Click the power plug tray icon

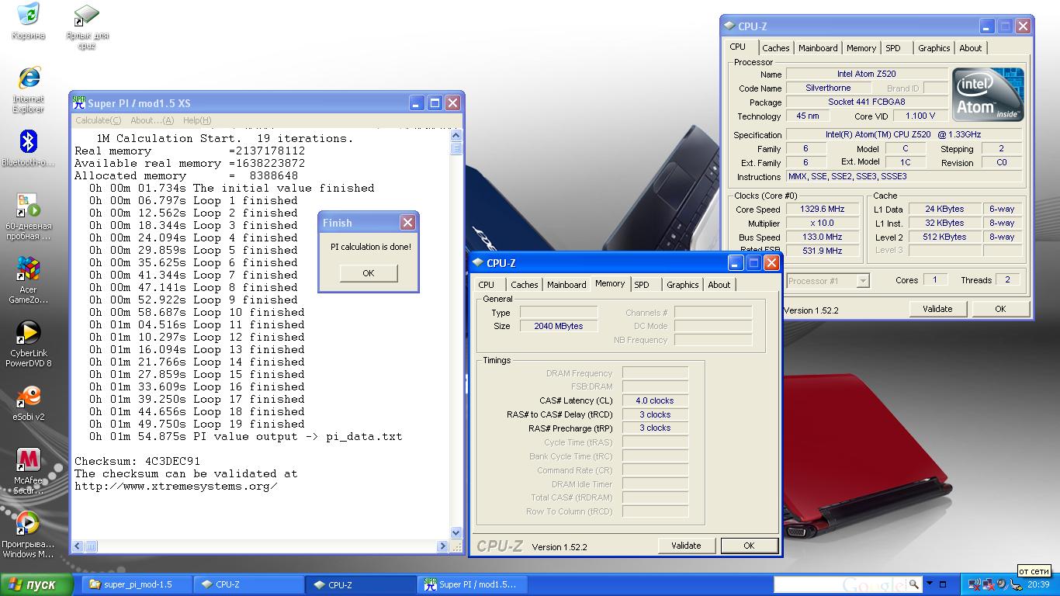click(x=1016, y=584)
